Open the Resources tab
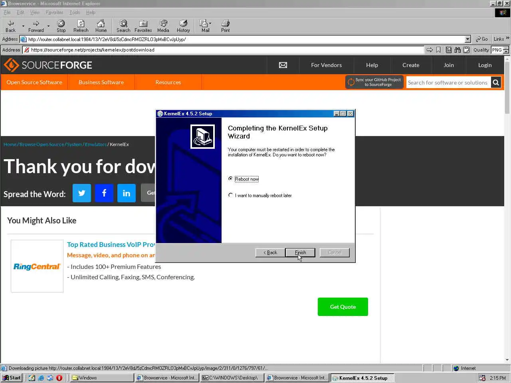Viewport: 511px width, 383px height. tap(168, 82)
